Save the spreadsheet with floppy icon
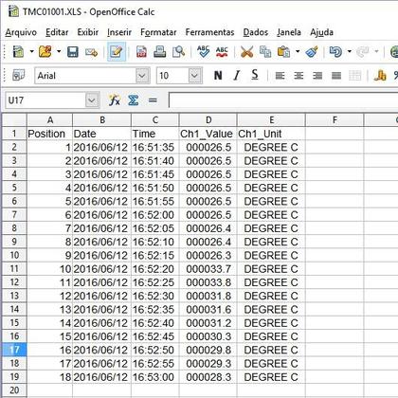398x398 pixels. point(73,51)
